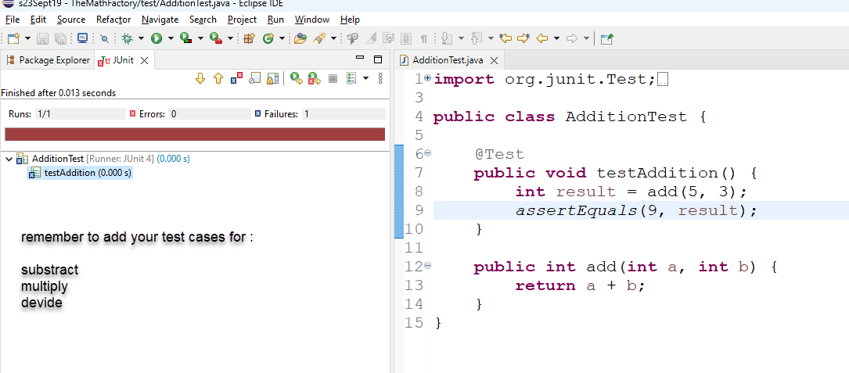
Task: Click JUnit Next Failed Test arrow
Action: 200,78
